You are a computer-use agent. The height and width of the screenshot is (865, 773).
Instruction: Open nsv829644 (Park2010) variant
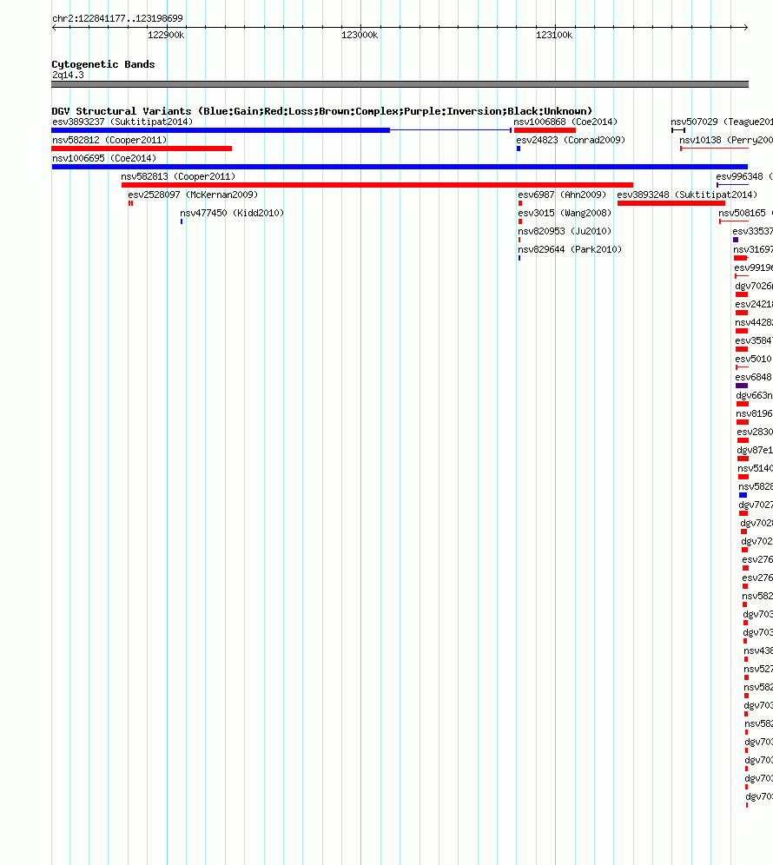click(519, 258)
